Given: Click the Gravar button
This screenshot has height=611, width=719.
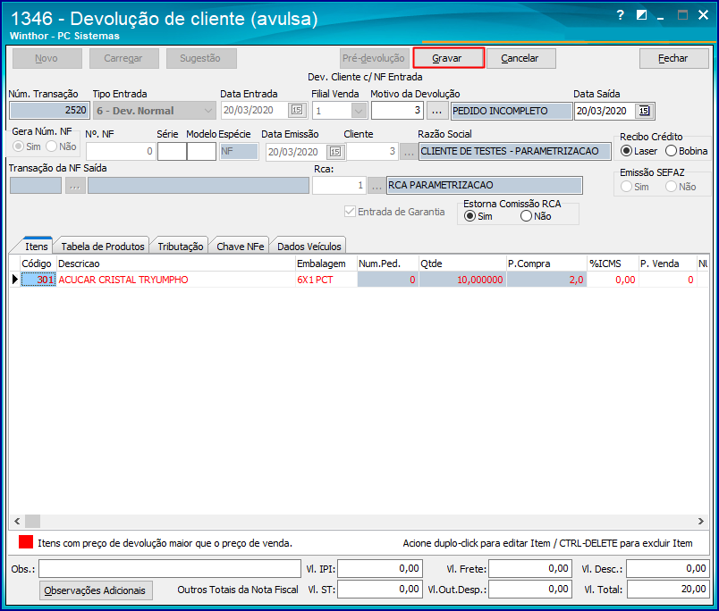Looking at the screenshot, I should point(448,58).
